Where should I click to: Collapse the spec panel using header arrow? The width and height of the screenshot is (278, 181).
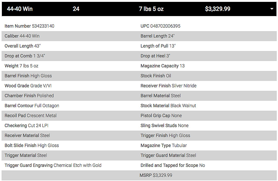coord(272,9)
